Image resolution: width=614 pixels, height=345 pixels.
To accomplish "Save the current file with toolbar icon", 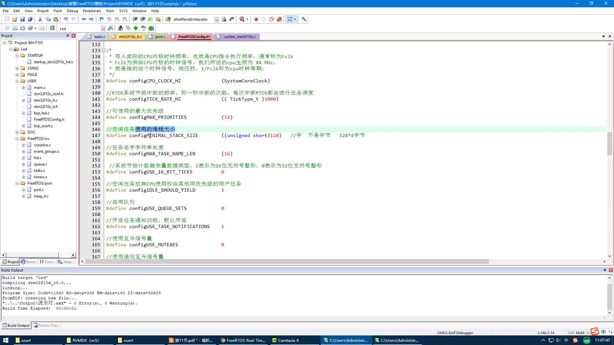I will tap(22, 19).
